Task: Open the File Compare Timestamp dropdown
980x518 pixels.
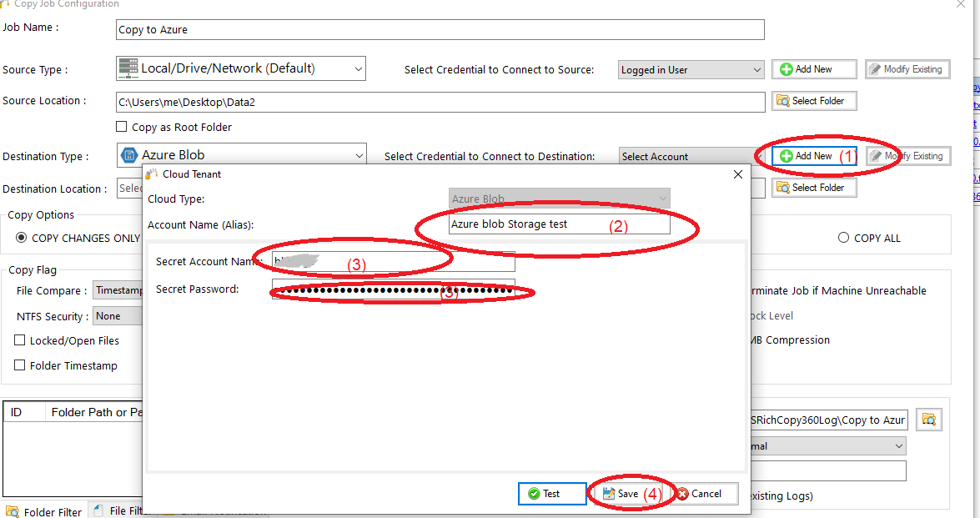Action: pos(118,290)
